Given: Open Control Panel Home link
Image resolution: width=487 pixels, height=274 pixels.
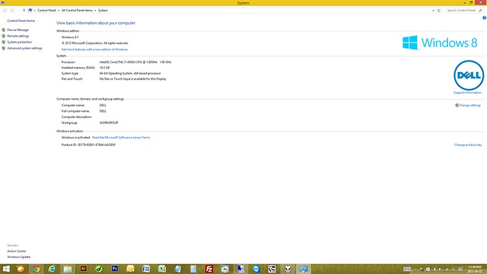Looking at the screenshot, I should [x=21, y=21].
